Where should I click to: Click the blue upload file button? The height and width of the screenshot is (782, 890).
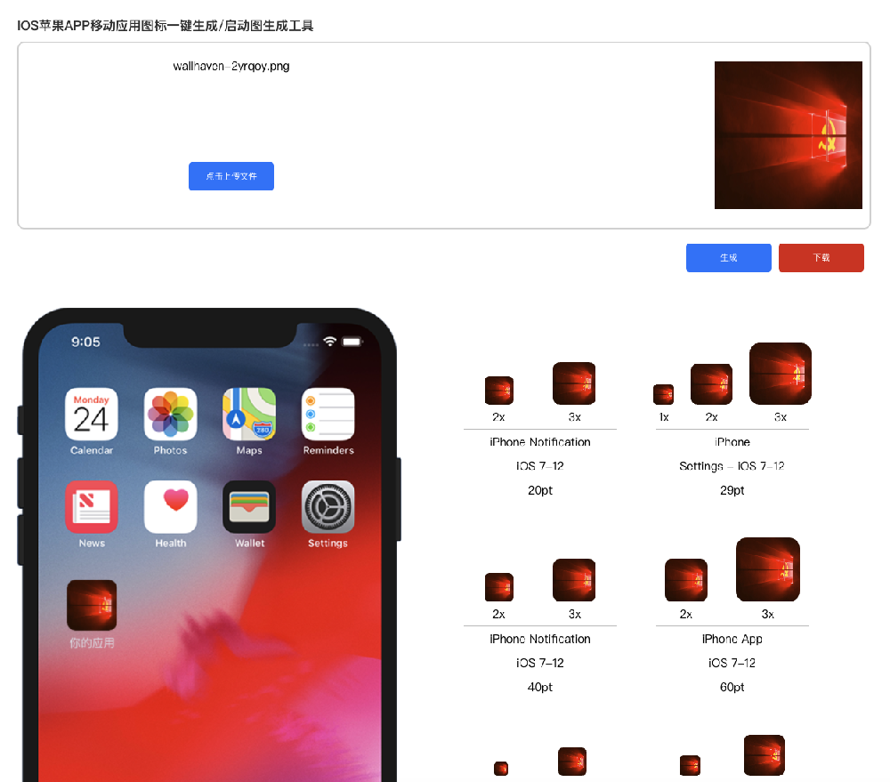pyautogui.click(x=231, y=176)
